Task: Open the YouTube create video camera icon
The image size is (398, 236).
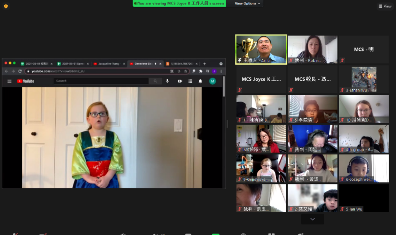Action: (x=180, y=81)
